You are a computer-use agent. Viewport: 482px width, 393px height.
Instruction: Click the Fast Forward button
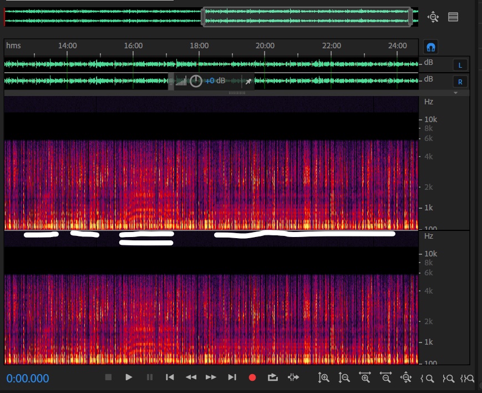211,377
